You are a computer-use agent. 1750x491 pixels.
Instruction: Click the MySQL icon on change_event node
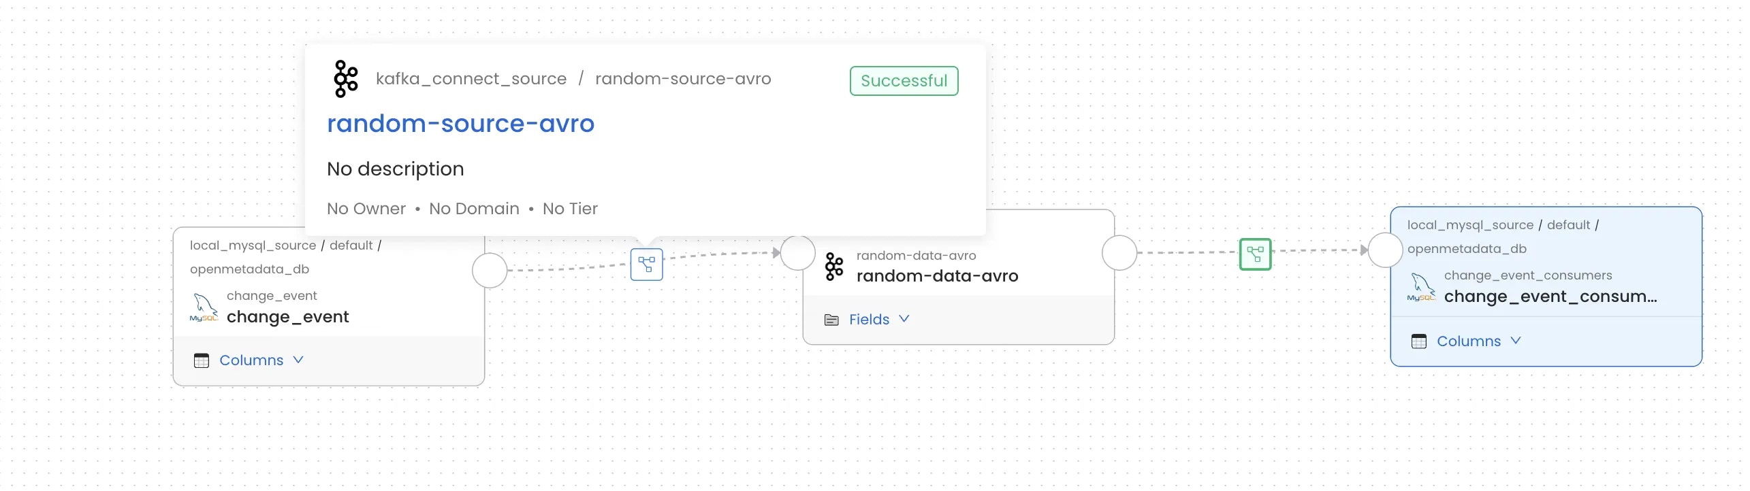click(x=204, y=307)
